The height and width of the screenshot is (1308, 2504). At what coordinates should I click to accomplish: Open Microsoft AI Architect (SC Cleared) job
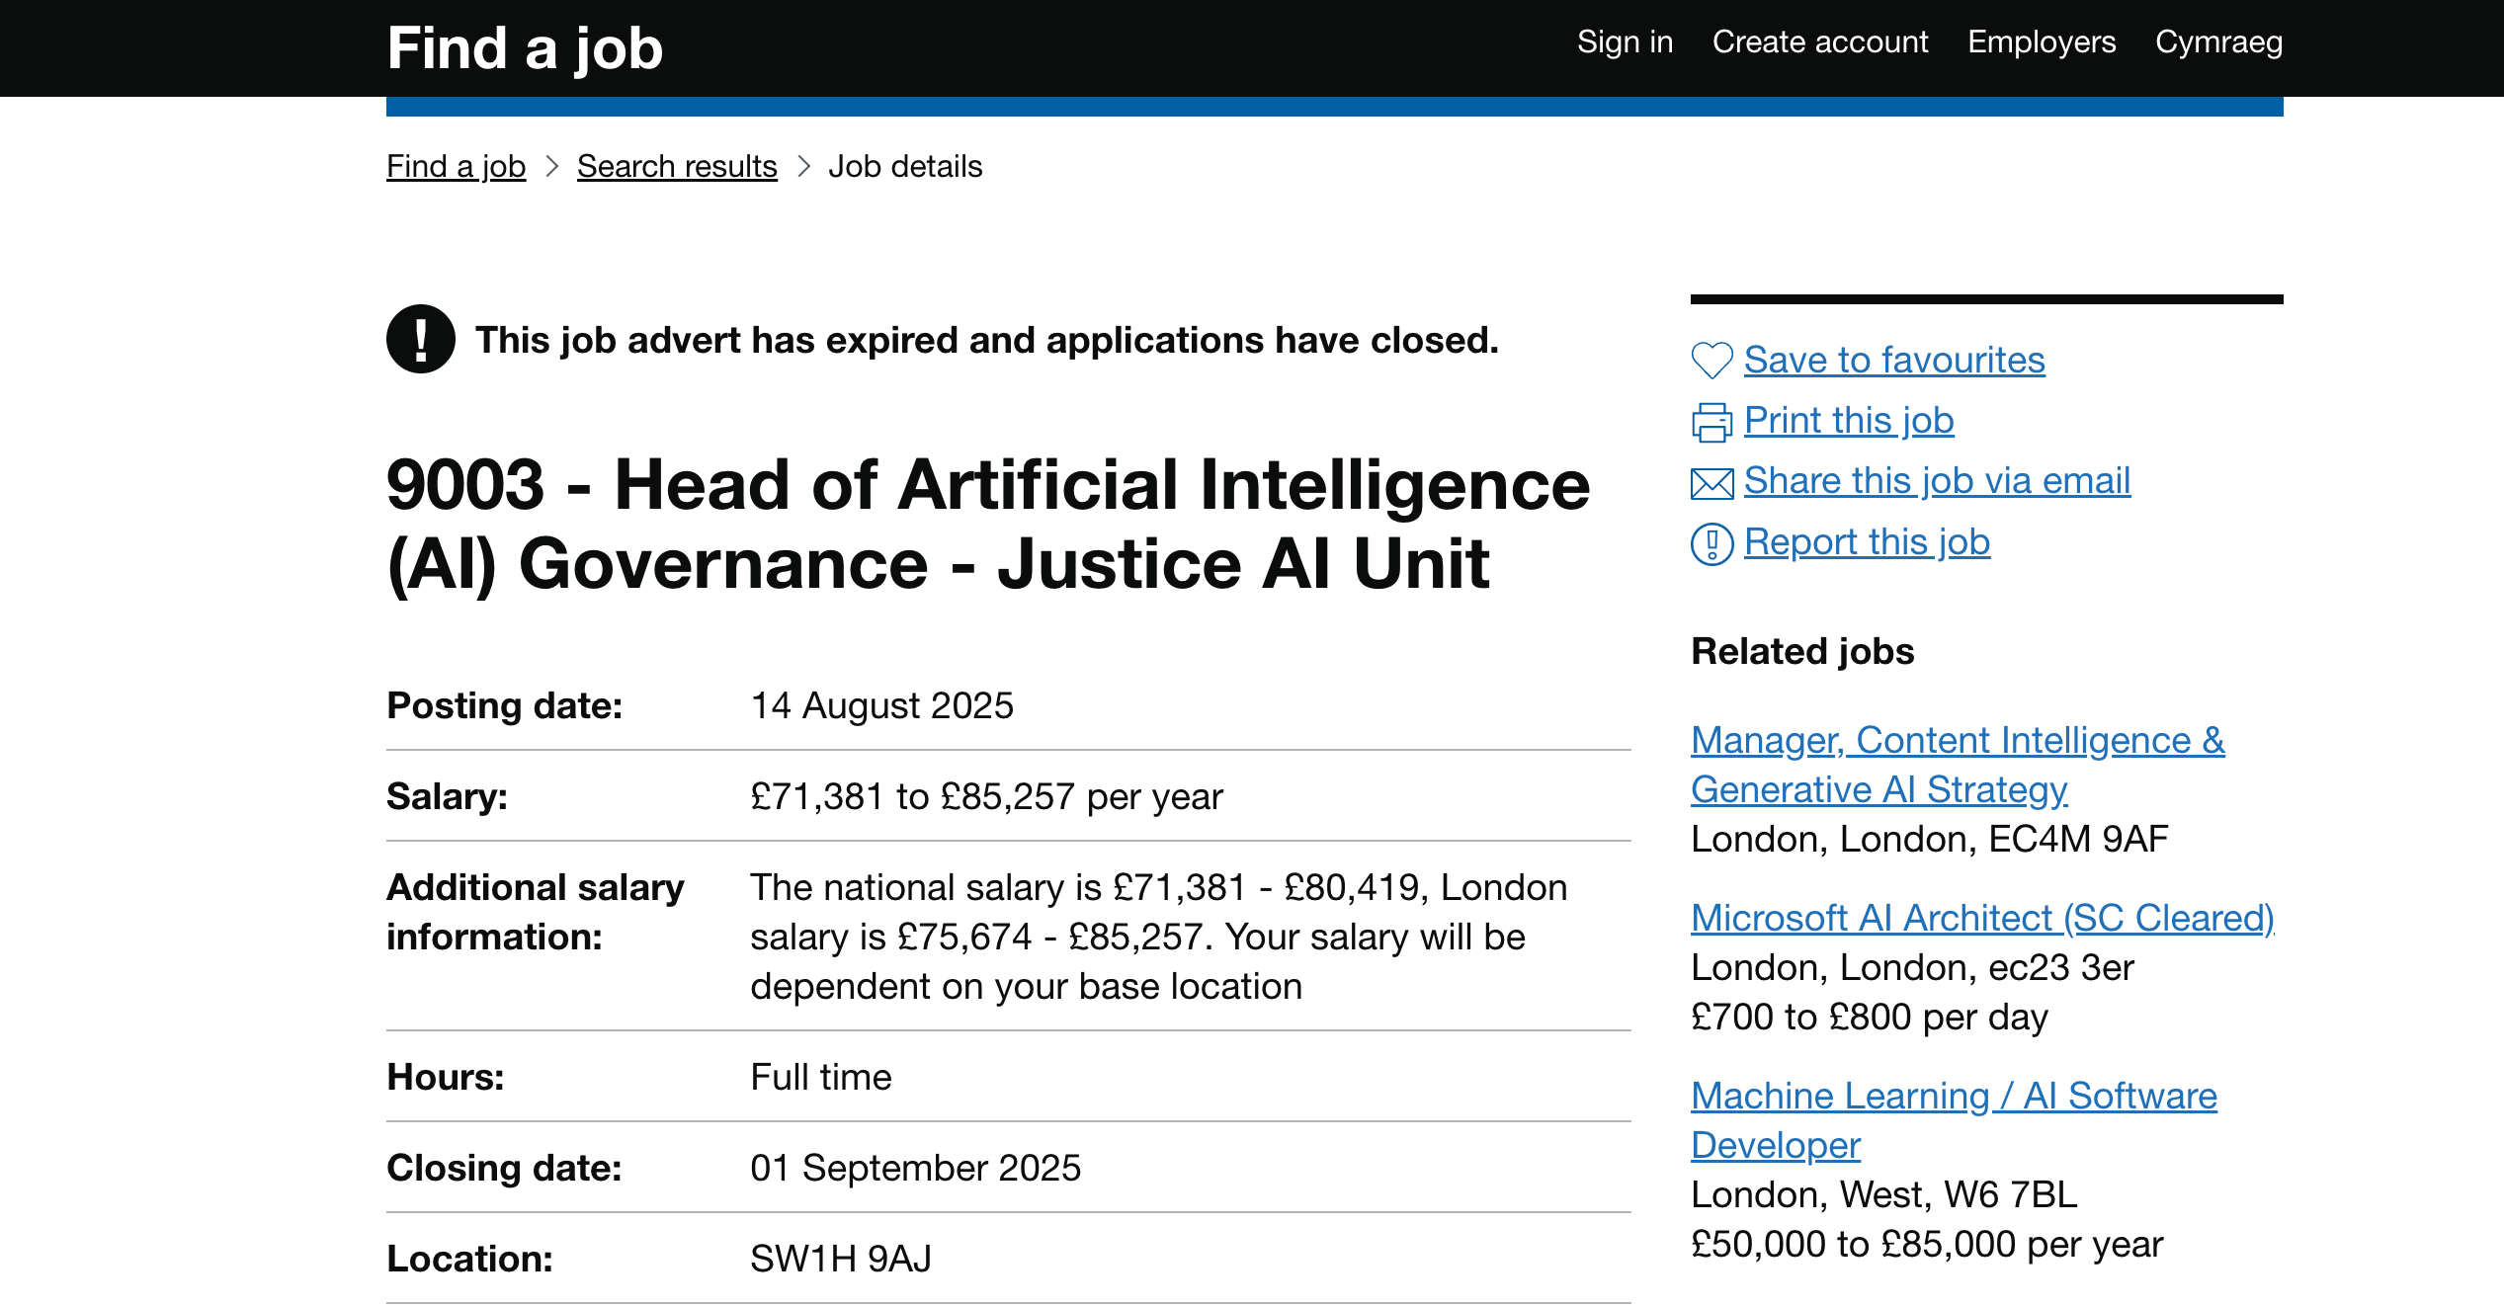pyautogui.click(x=1981, y=918)
